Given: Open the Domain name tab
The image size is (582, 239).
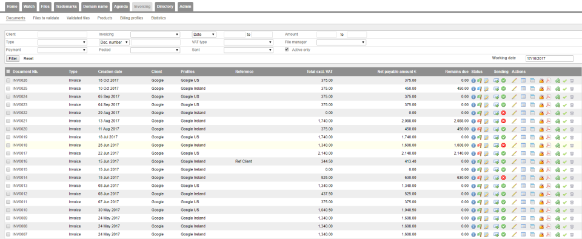Looking at the screenshot, I should 96,7.
